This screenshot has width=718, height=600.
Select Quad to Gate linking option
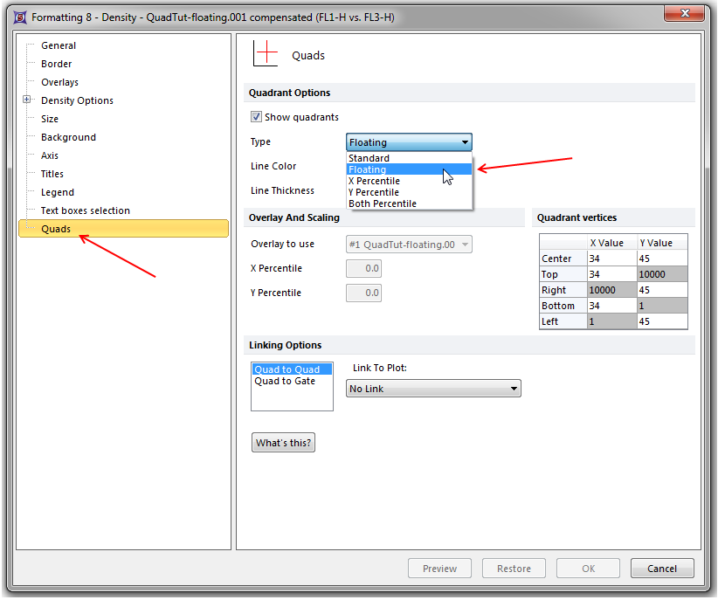click(285, 381)
